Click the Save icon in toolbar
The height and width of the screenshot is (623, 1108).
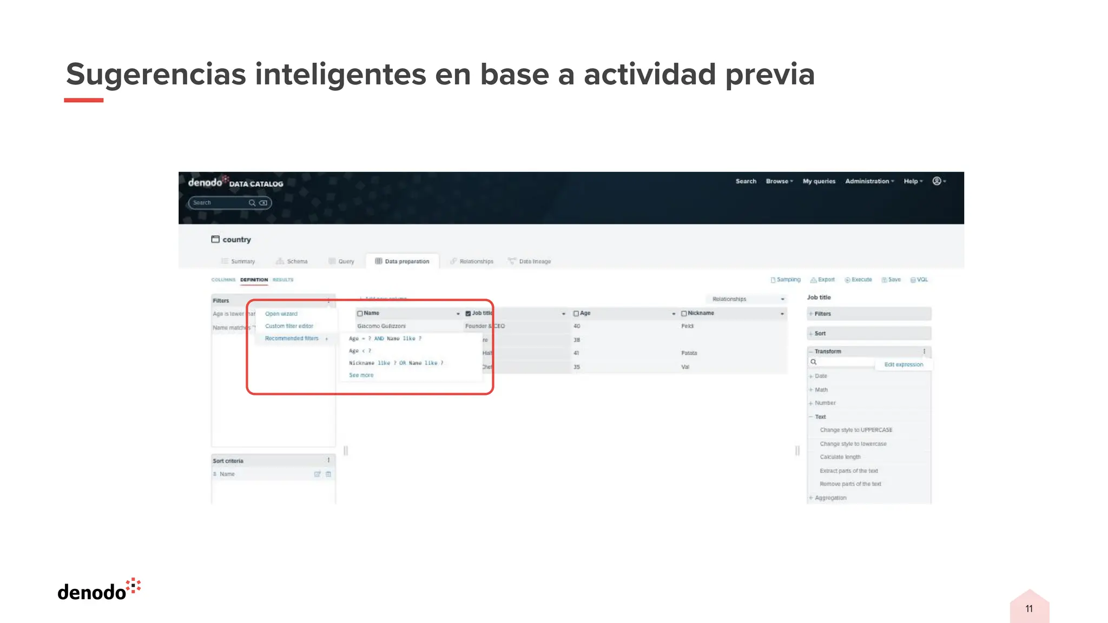coord(884,280)
